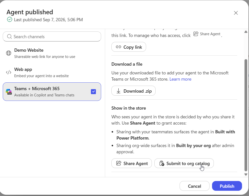Image resolution: width=249 pixels, height=196 pixels.
Task: Open the Learn more link
Action: [180, 79]
